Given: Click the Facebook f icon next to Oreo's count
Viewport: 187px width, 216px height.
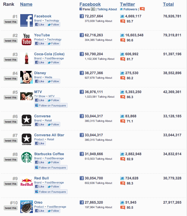Looking at the screenshot, I should pos(81,202).
